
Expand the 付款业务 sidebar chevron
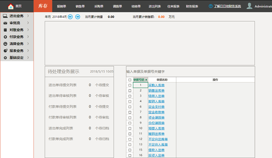pyautogui.click(x=28, y=37)
